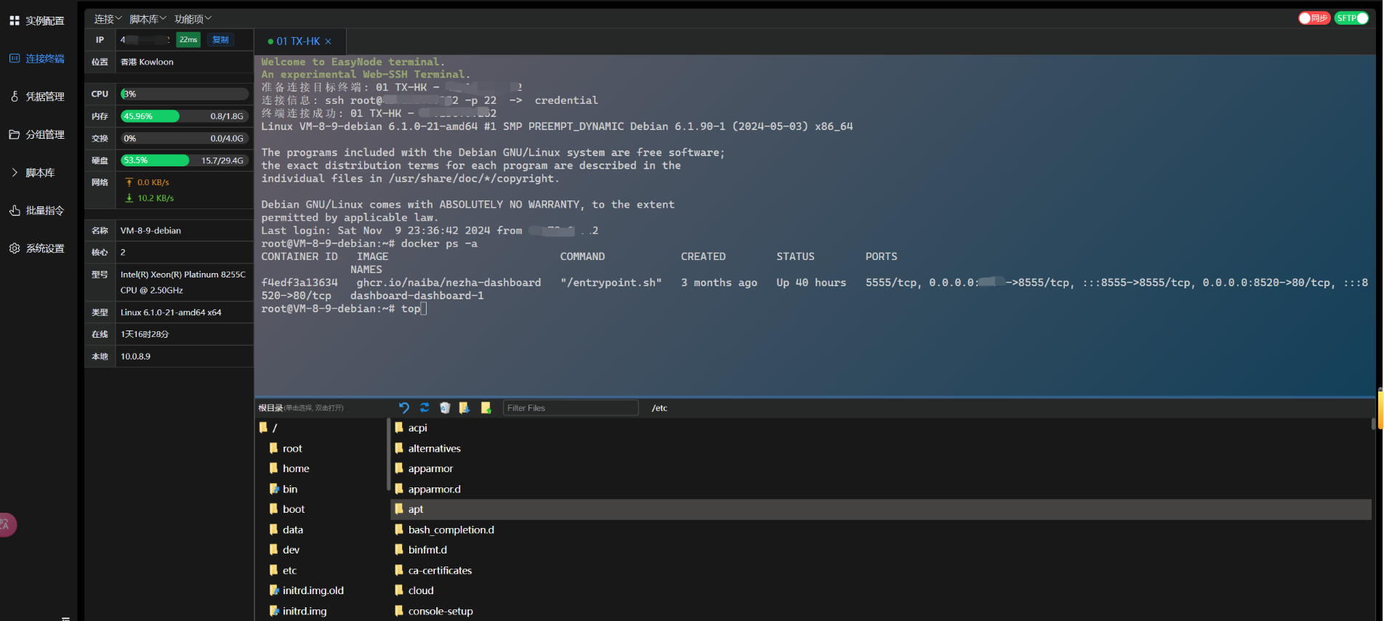Open 脚本库 in the sidebar
Screen dimensions: 1384x621
click(33, 173)
